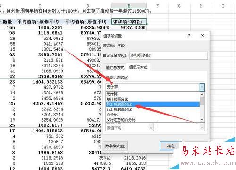This screenshot has width=236, height=170.
Task: Select column I header
Action: coord(223,6)
